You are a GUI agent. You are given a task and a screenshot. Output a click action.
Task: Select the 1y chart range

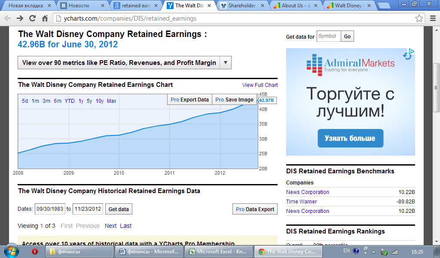(x=81, y=101)
